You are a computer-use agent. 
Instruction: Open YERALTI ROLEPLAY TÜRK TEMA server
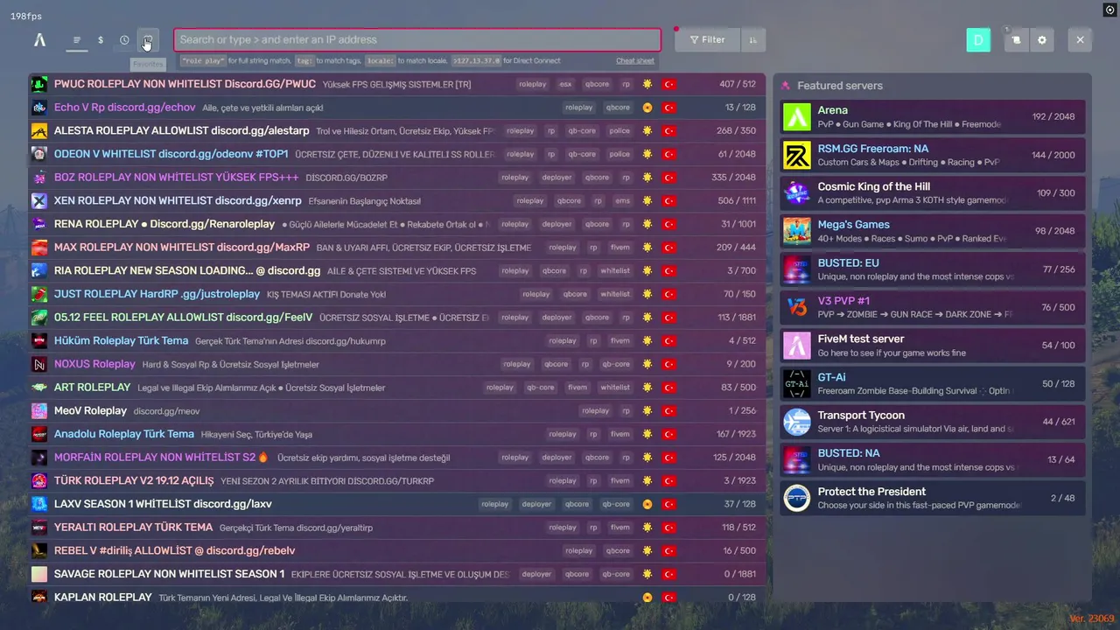click(396, 528)
